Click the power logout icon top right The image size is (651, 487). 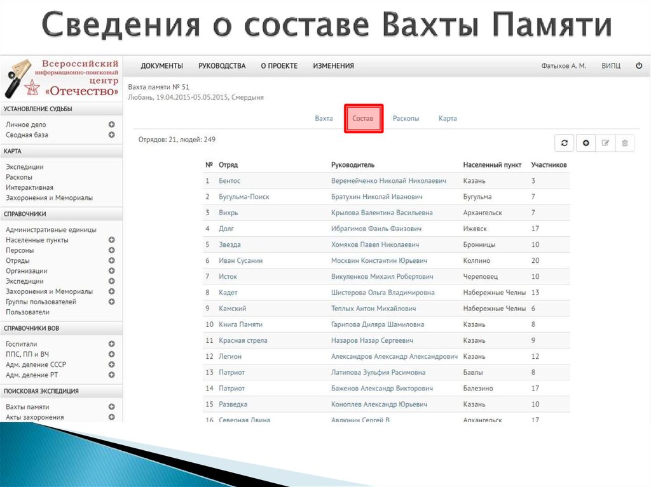pyautogui.click(x=639, y=65)
